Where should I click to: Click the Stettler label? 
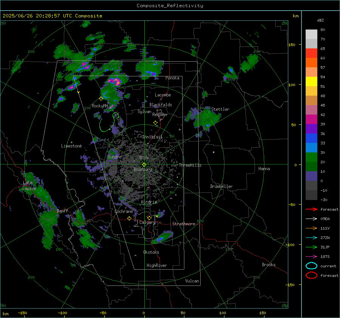pyautogui.click(x=220, y=109)
